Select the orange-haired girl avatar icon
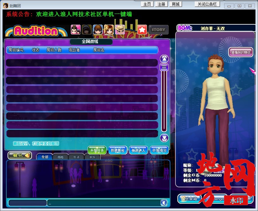Screen dimensions: 258x211 tap(109, 30)
